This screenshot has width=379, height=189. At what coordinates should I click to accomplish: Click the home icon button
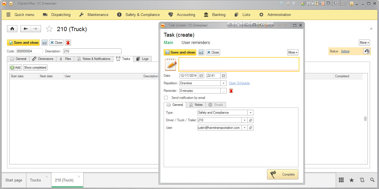(x=12, y=29)
